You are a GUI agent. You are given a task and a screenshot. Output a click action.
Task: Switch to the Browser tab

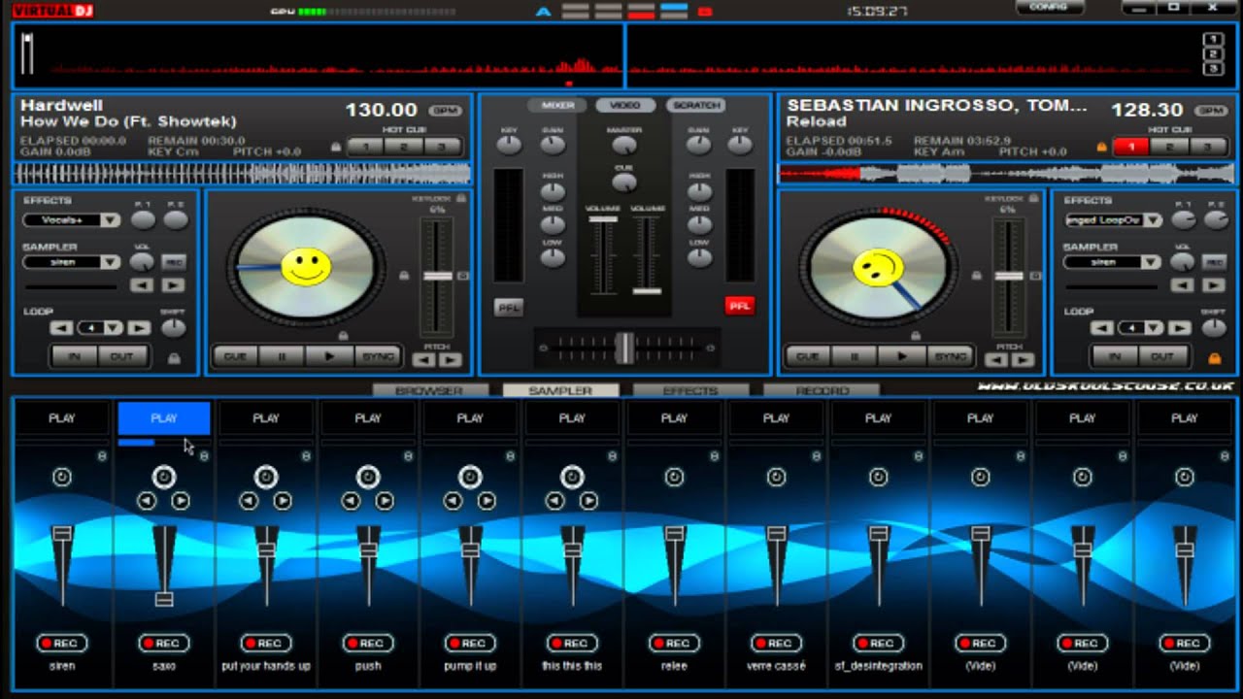click(x=428, y=390)
